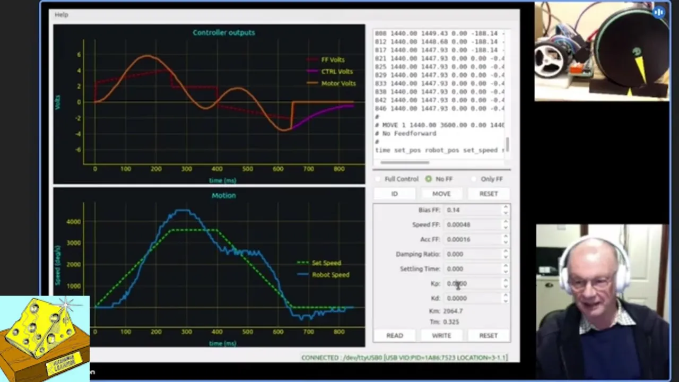
Task: Click the RESET button beside WRITE
Action: click(x=489, y=335)
